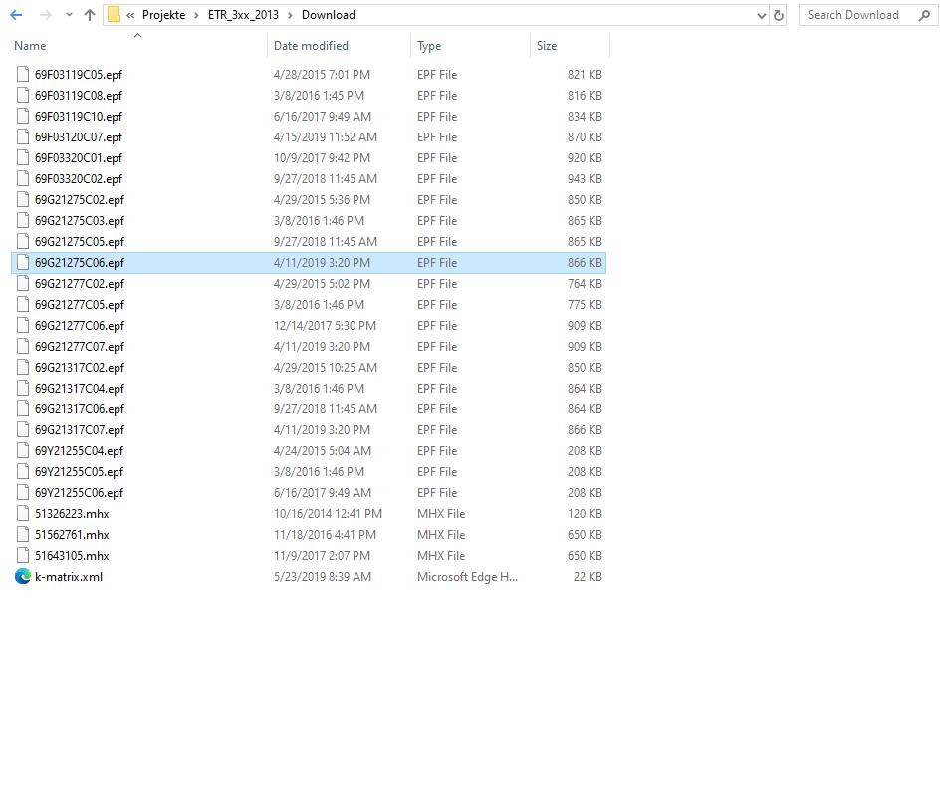Select file icon of 69F03120C07.epf
Screen dimensions: 946x799
(x=23, y=137)
